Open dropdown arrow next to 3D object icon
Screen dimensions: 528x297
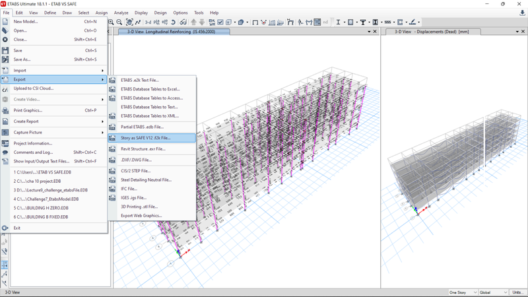coord(247,22)
